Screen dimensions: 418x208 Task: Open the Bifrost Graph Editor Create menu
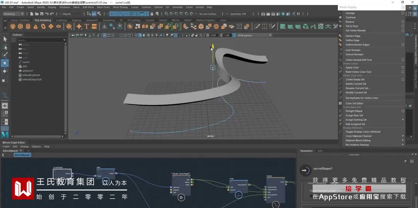6,147
